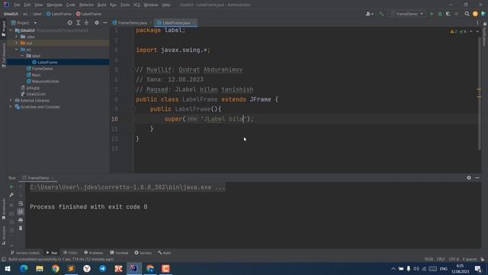
Task: Open Version Control tool window
Action: pyautogui.click(x=25, y=253)
